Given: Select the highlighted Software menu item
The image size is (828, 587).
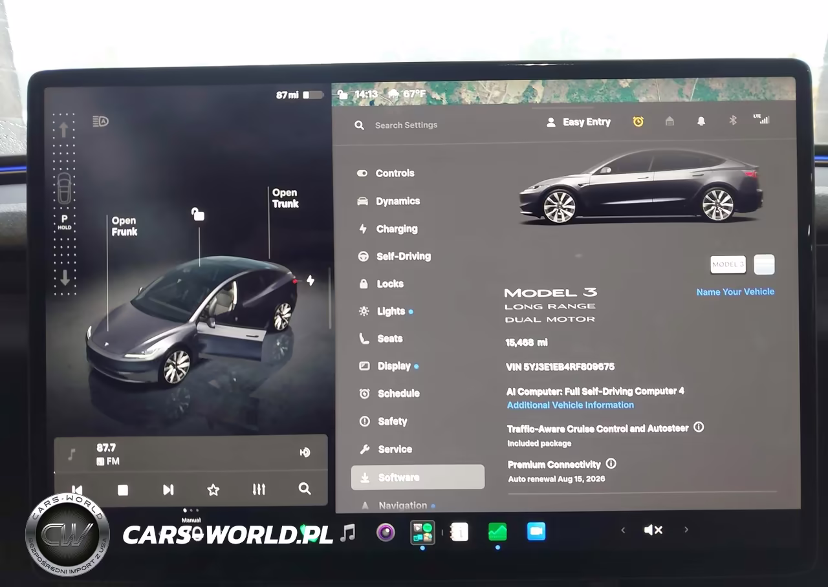Looking at the screenshot, I should pyautogui.click(x=418, y=477).
